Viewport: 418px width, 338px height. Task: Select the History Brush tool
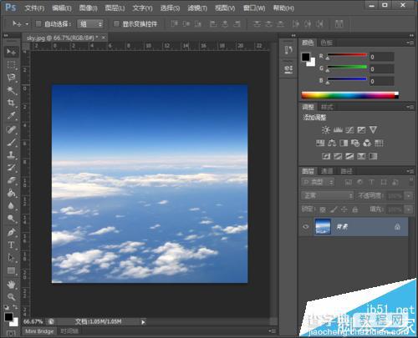pos(12,168)
